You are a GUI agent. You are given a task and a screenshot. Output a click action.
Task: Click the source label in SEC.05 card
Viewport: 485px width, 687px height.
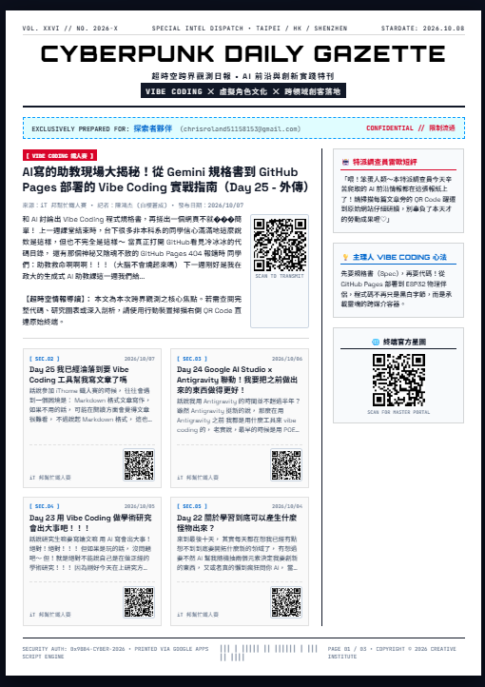click(198, 615)
